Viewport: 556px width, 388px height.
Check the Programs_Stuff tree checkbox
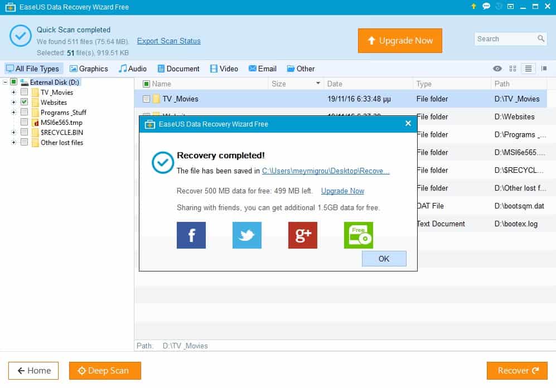point(24,112)
